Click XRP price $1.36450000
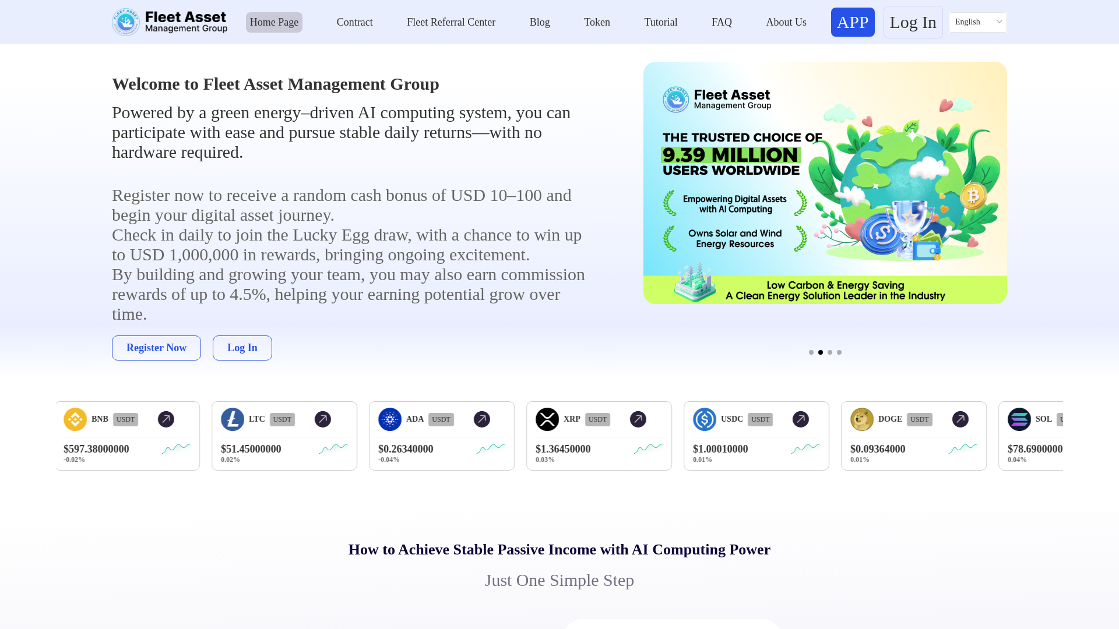 [563, 449]
